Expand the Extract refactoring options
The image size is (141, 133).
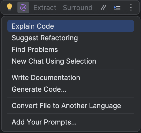point(45,8)
